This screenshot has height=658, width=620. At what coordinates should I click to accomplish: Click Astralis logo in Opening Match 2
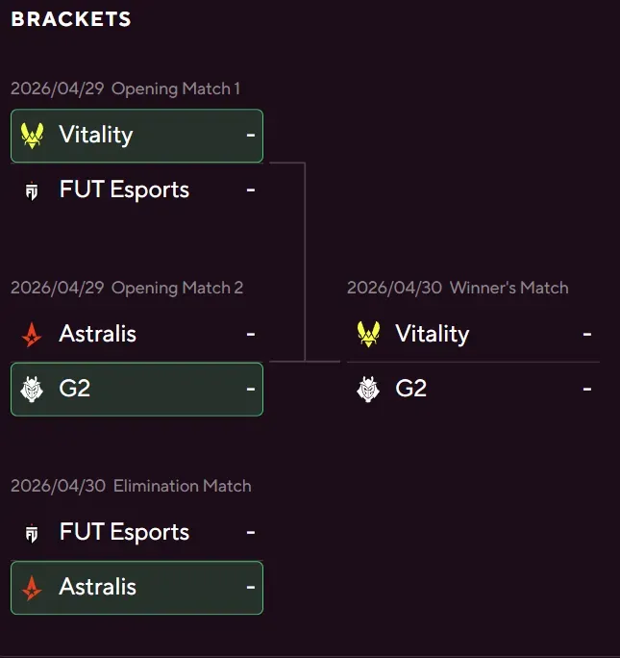coord(33,335)
